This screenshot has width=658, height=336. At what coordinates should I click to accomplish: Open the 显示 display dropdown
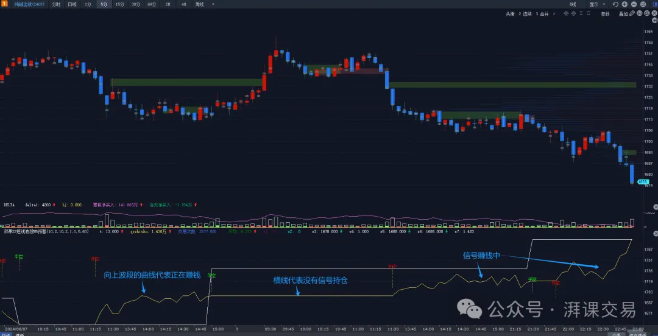tap(598, 4)
